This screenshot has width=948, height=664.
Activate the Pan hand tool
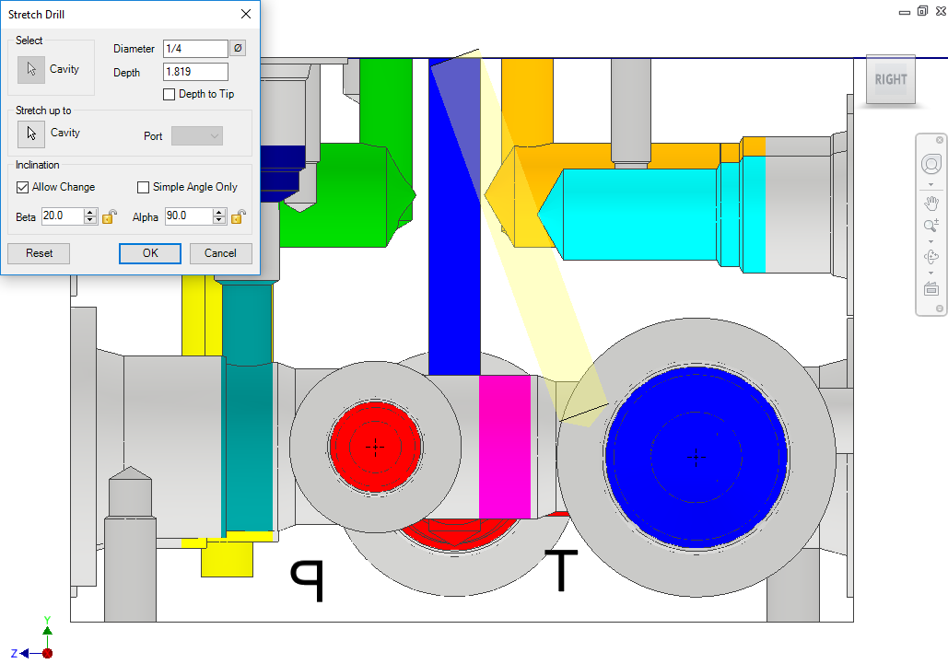931,203
